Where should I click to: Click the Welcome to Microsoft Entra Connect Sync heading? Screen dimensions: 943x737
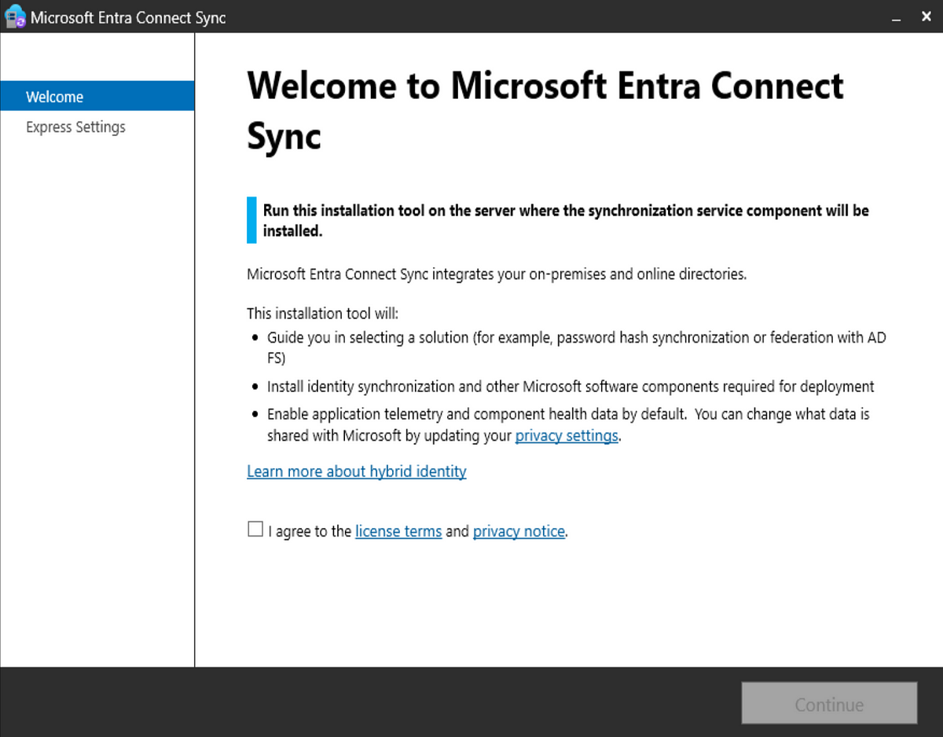click(545, 110)
